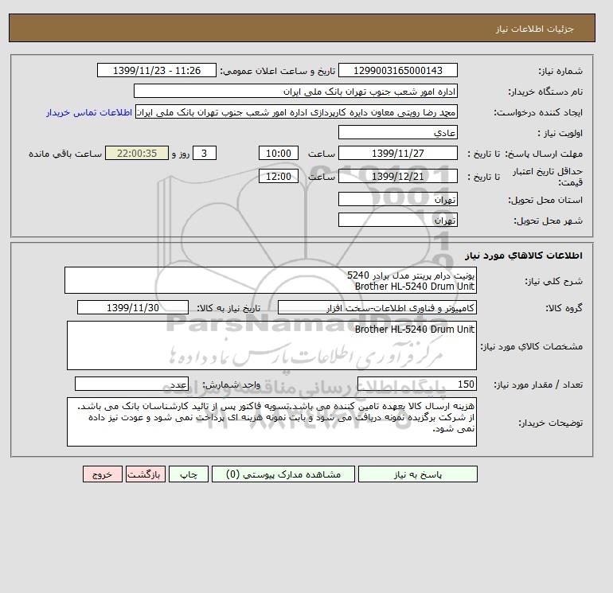
Task: Click the شماره نیاز label
Action: point(560,71)
